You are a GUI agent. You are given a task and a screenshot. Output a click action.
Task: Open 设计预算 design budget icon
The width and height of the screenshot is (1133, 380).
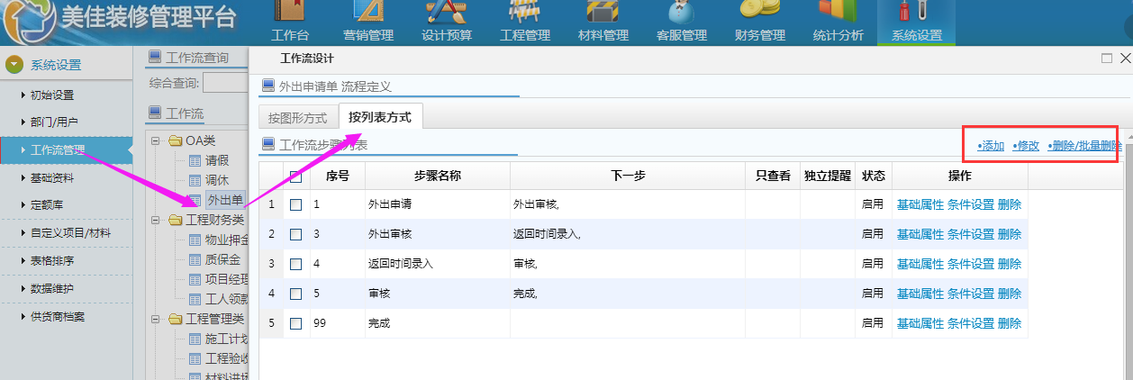(446, 13)
